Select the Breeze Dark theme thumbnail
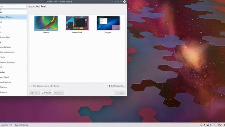This screenshot has width=225, height=127. (77, 23)
